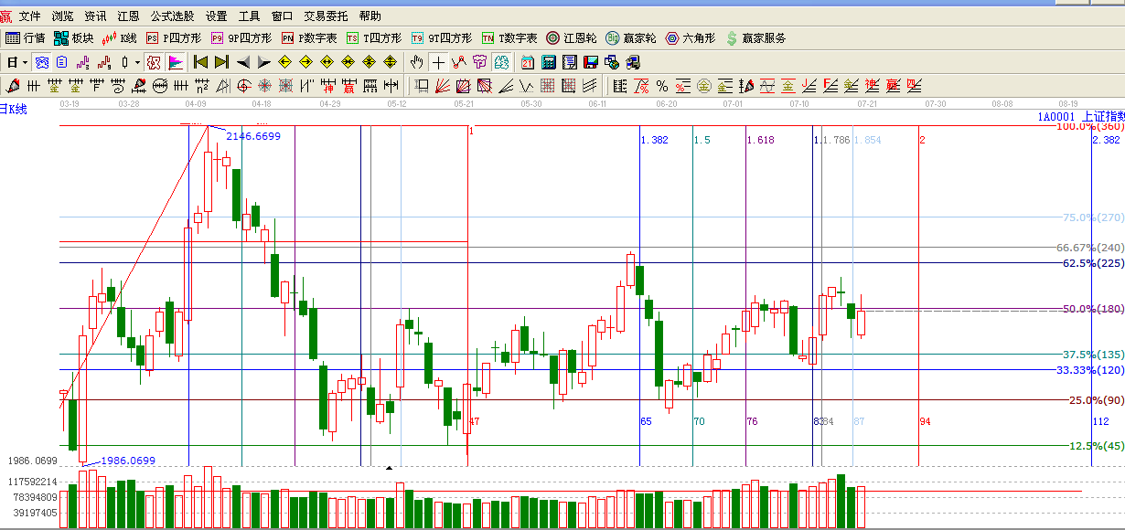The height and width of the screenshot is (530, 1125).
Task: Open the 公式选股 menu
Action: [x=172, y=16]
